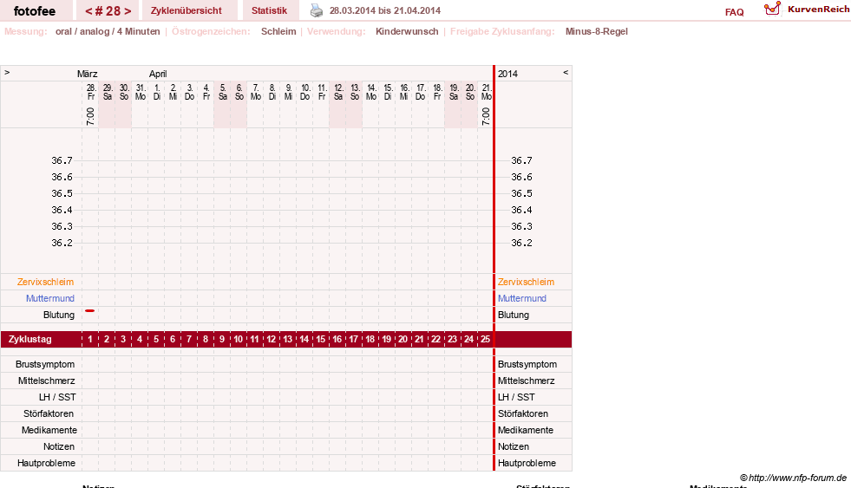Collapse chart with right '<' arrow

[566, 72]
